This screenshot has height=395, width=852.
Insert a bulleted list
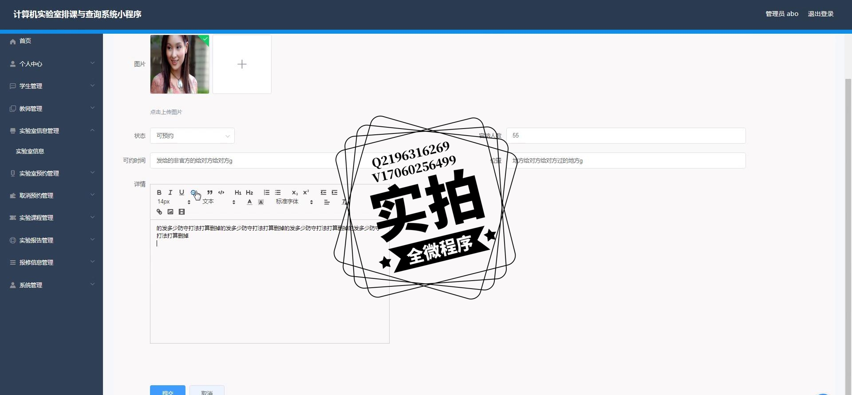pyautogui.click(x=278, y=192)
